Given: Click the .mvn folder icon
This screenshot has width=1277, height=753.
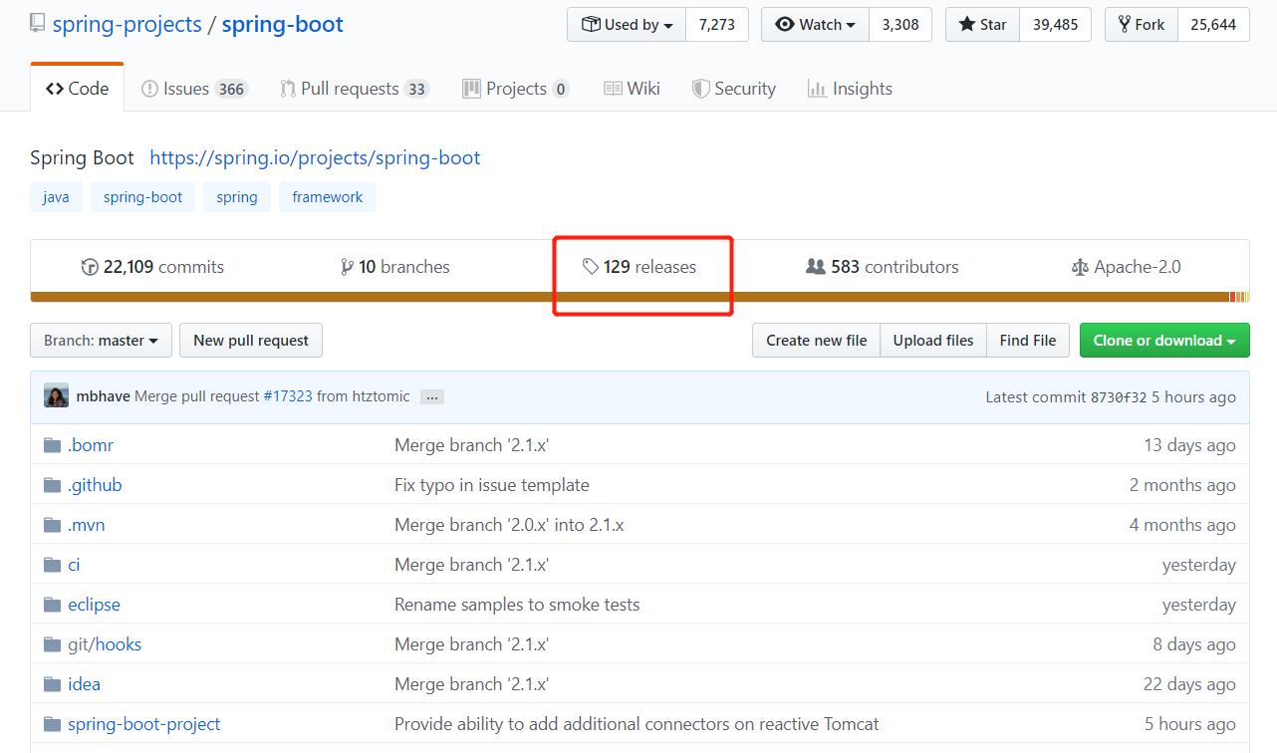Looking at the screenshot, I should (52, 525).
